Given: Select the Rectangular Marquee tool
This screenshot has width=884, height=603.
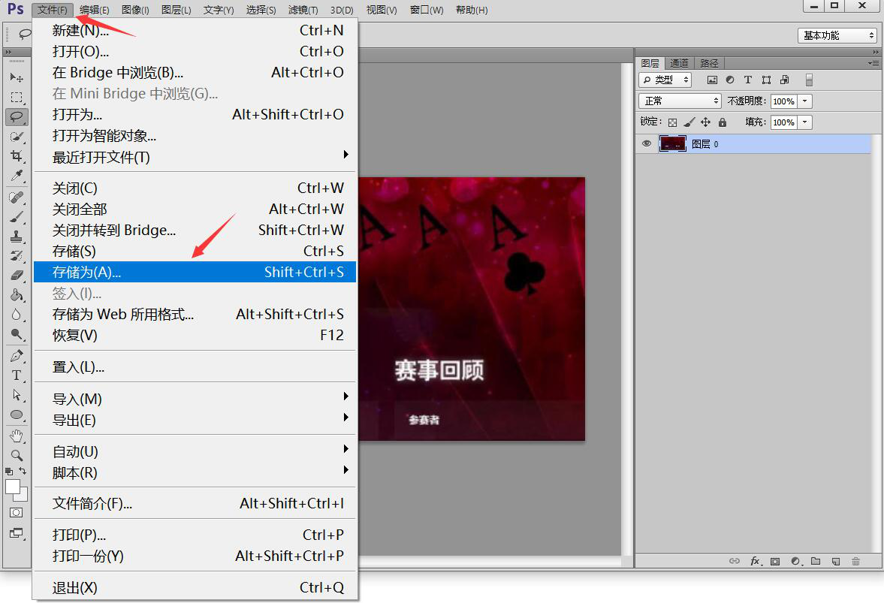Looking at the screenshot, I should 17,98.
